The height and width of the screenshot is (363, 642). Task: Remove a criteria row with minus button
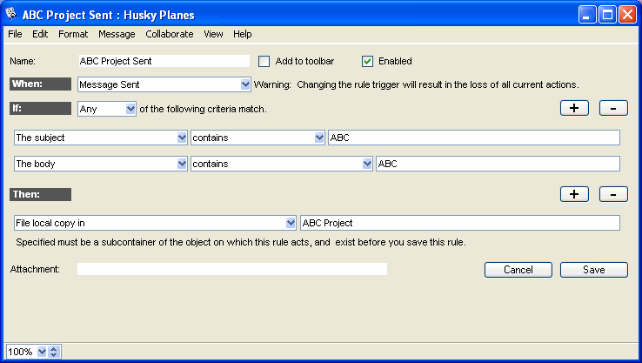[613, 108]
